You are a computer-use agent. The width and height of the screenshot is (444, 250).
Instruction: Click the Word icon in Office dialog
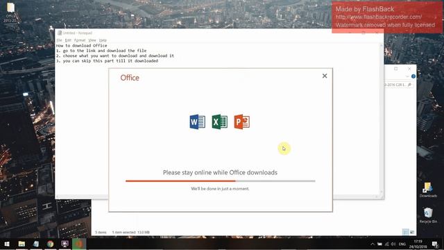point(197,122)
